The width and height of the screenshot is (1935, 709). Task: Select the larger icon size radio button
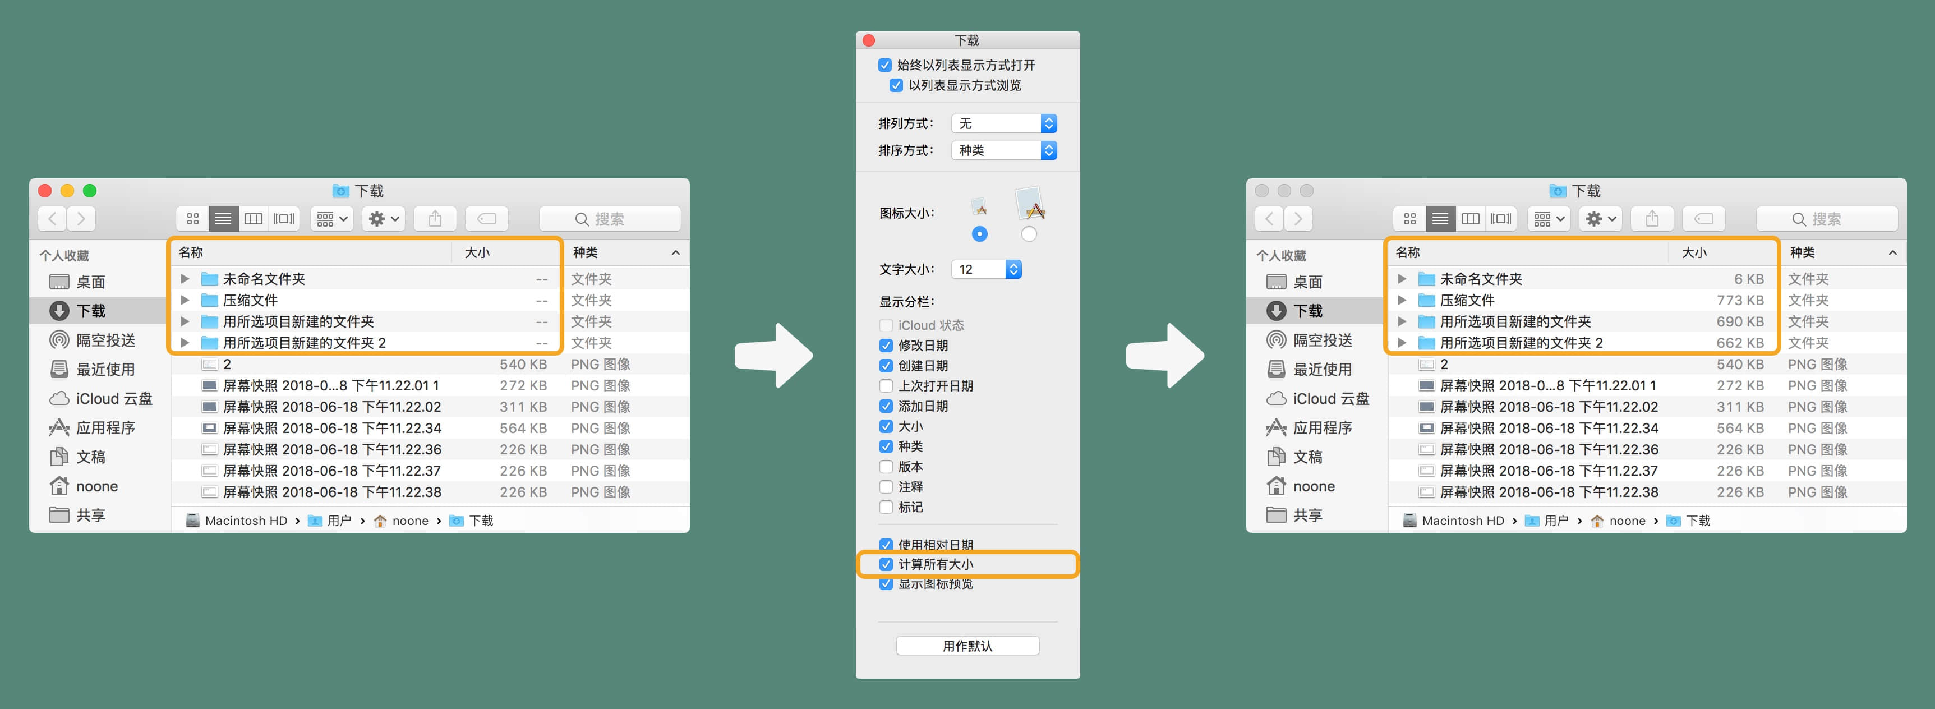1029,234
